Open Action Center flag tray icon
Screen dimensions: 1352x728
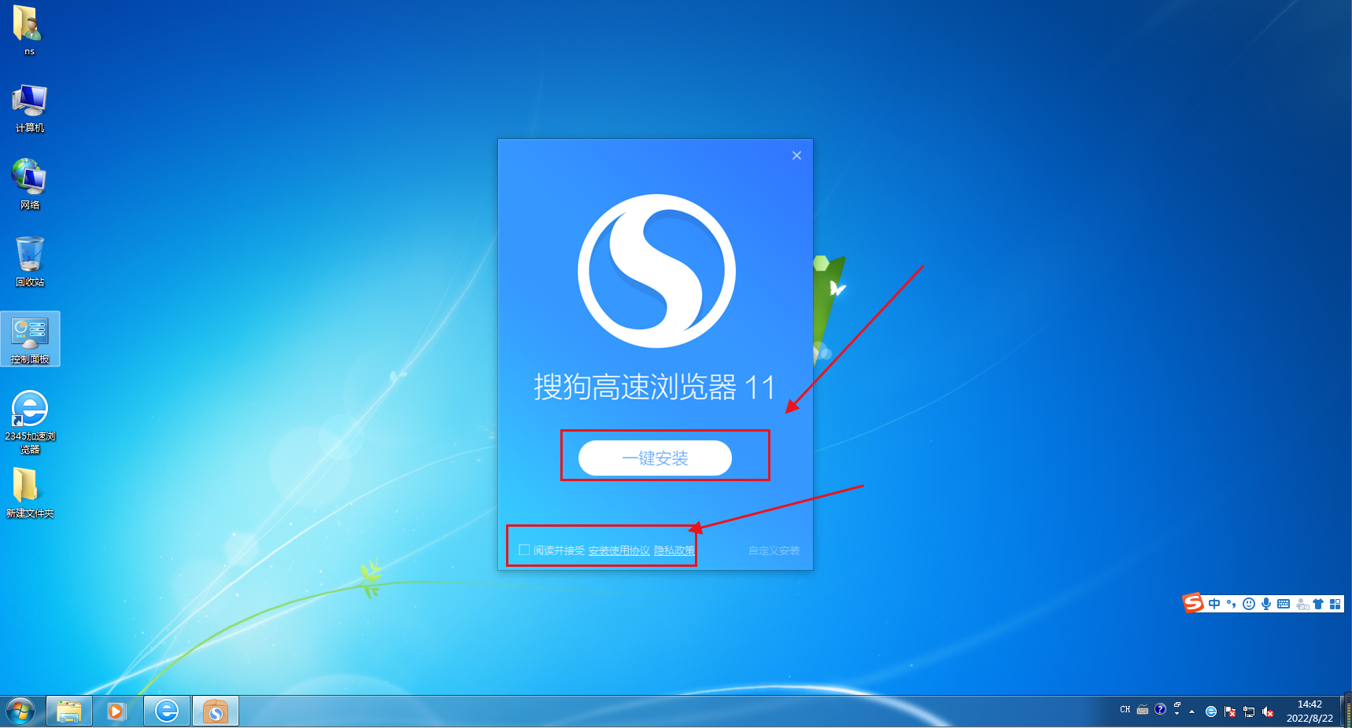[x=1230, y=711]
